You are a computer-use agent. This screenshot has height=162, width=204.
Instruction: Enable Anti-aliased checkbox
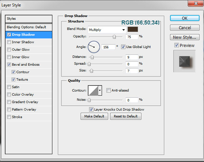108,90
